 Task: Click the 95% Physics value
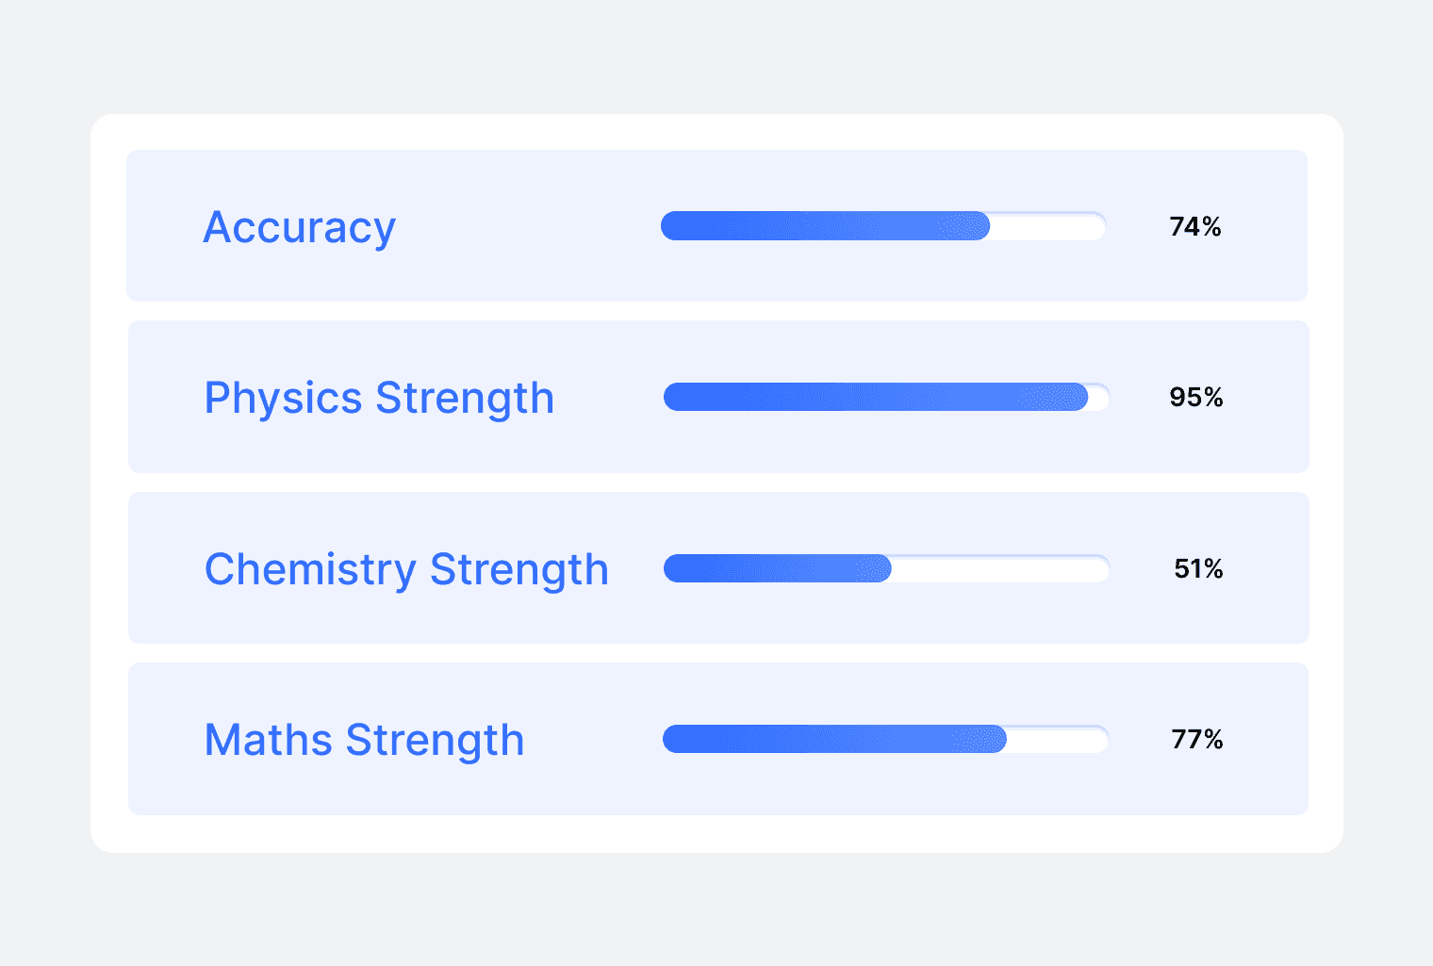[1196, 398]
